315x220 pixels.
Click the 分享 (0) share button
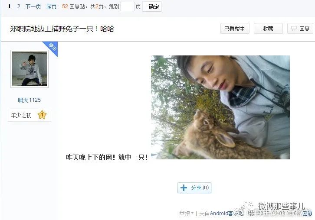tap(194, 188)
